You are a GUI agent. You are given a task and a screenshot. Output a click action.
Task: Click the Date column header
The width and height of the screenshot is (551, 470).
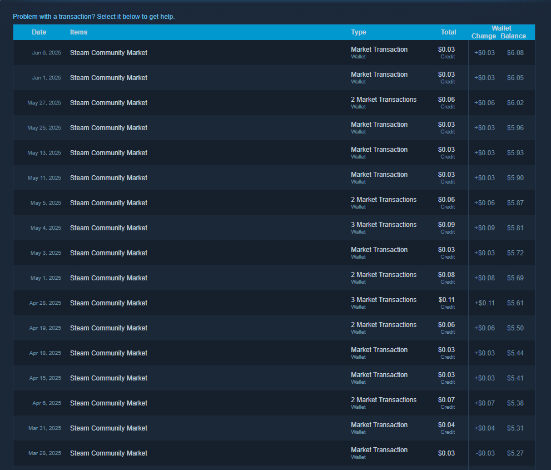point(39,32)
